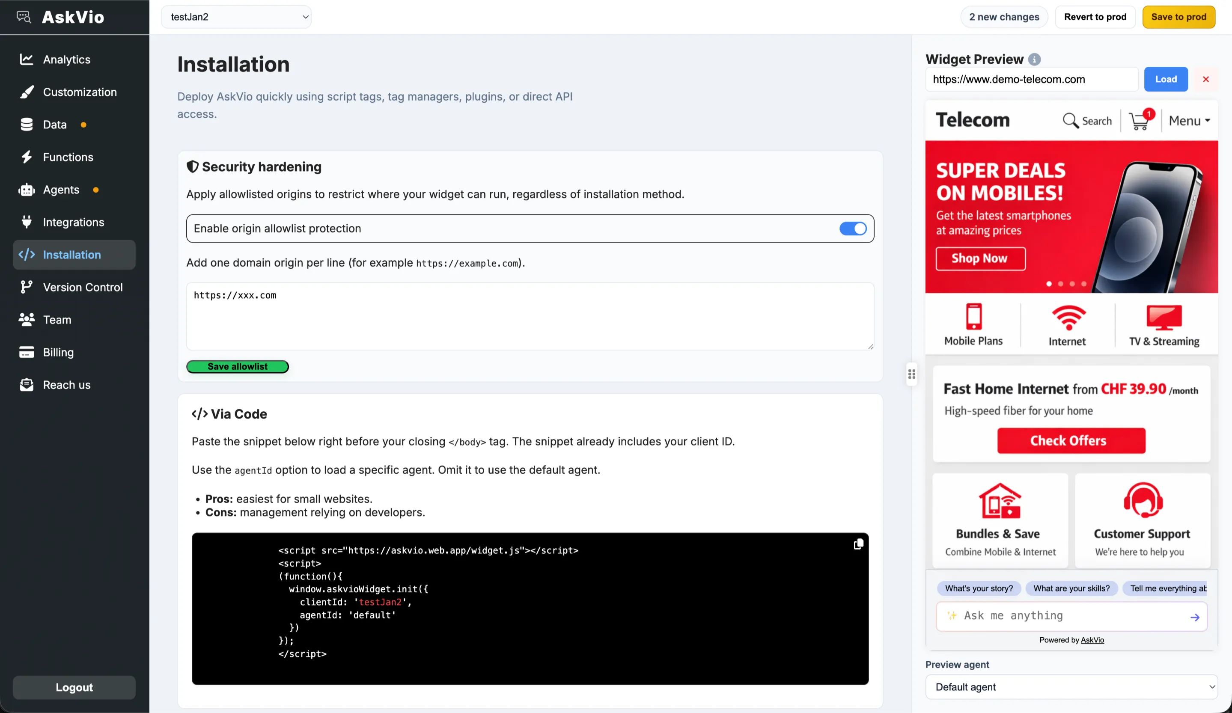This screenshot has height=713, width=1232.
Task: Click the Customer Support headset icon
Action: [x=1143, y=500]
